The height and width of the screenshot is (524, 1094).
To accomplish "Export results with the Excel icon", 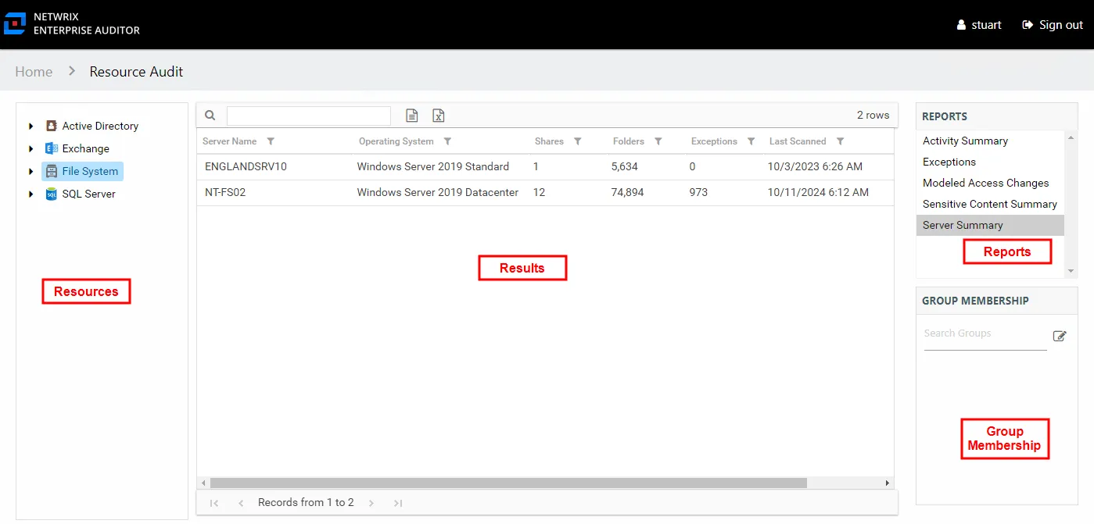I will tap(439, 116).
